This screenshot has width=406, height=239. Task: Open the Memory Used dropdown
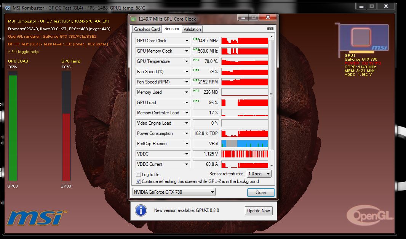pyautogui.click(x=186, y=92)
